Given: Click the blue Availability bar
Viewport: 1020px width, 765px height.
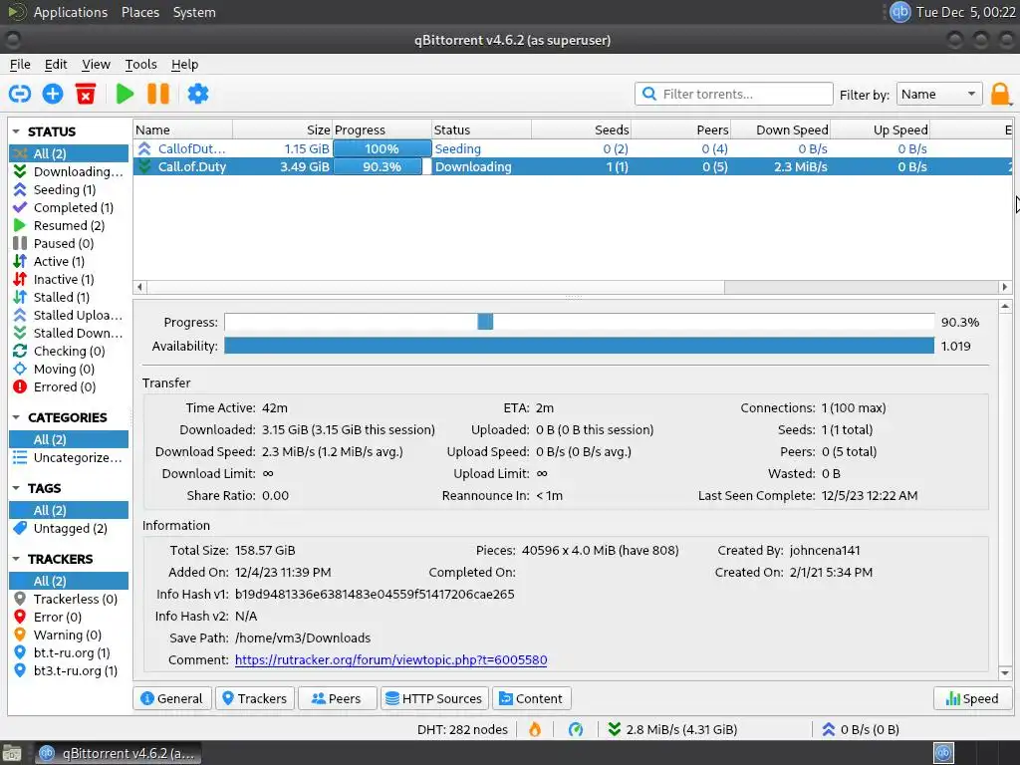Looking at the screenshot, I should click(579, 346).
